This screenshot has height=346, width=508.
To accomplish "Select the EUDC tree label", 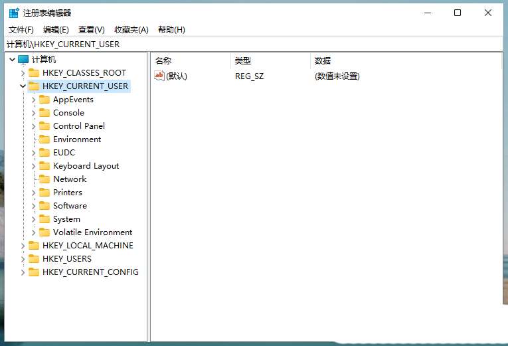I will coord(64,153).
